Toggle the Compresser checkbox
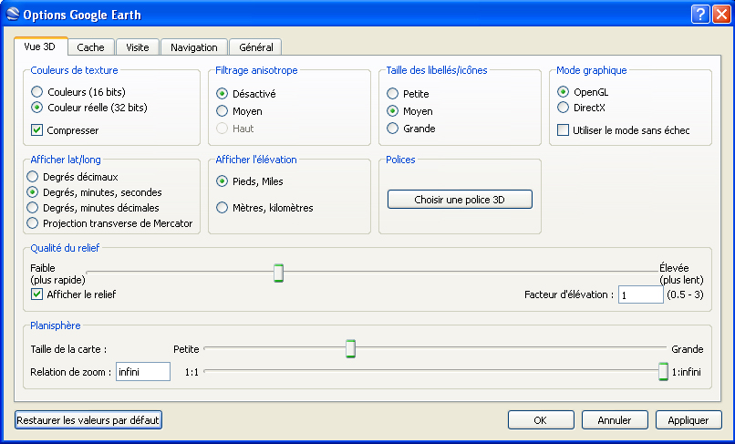Screen dimensions: 735x444 coord(65,130)
